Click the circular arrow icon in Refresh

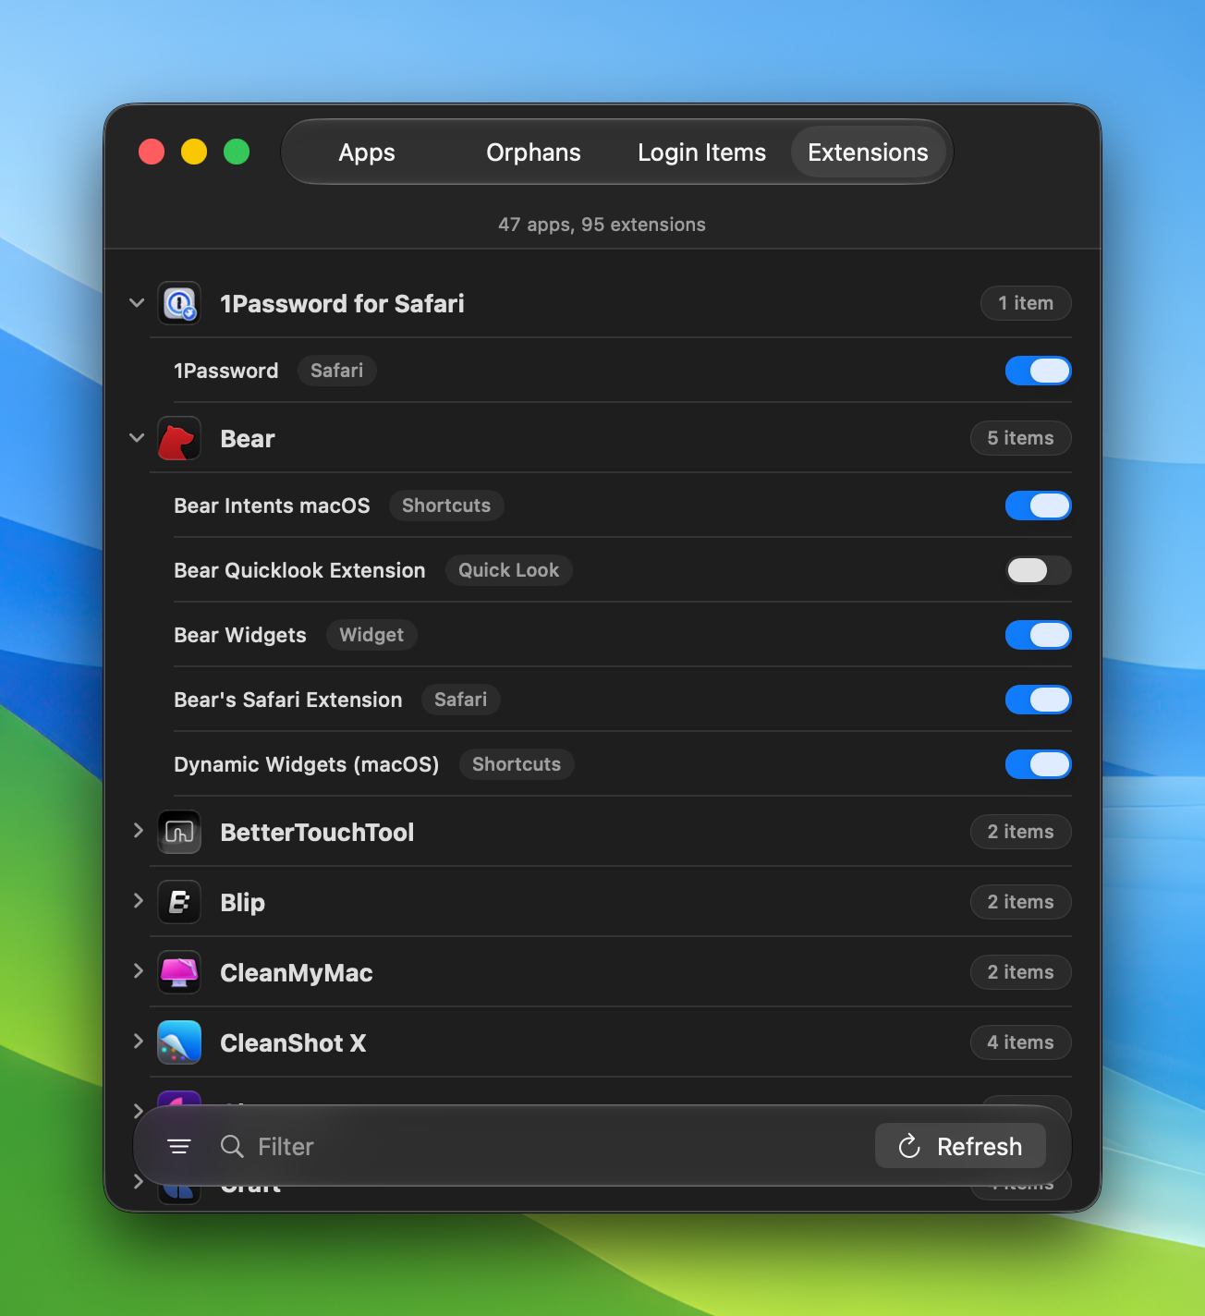(x=909, y=1147)
